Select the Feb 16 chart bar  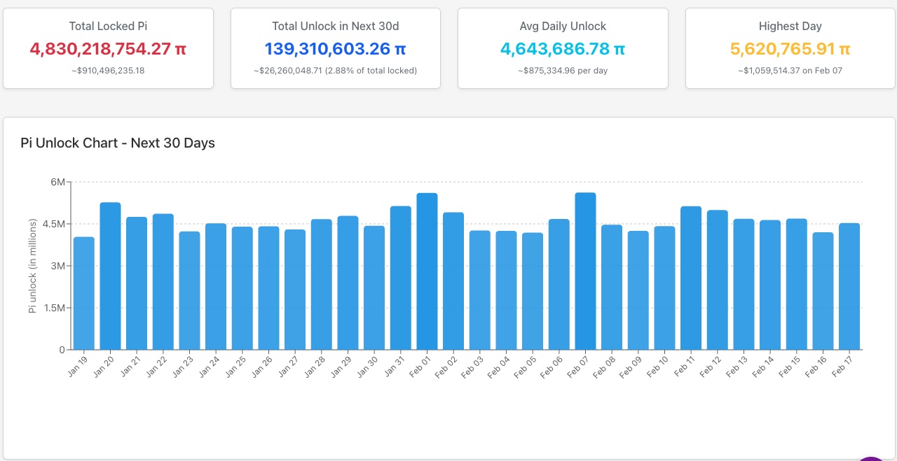tap(823, 291)
